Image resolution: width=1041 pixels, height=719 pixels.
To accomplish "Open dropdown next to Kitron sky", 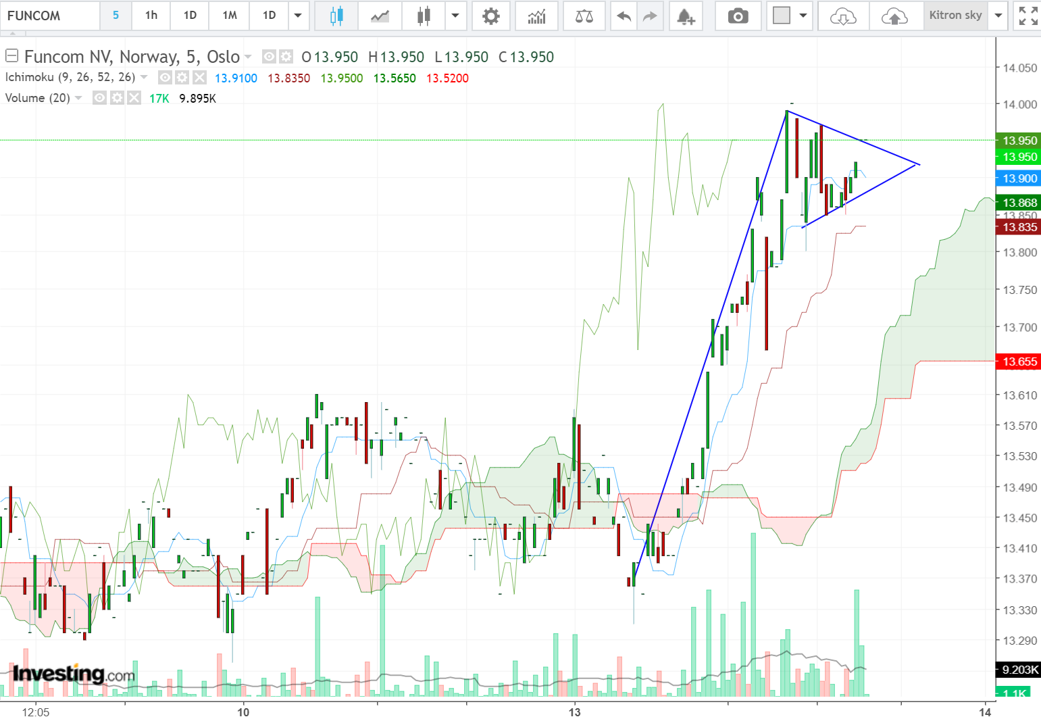I will (x=998, y=16).
